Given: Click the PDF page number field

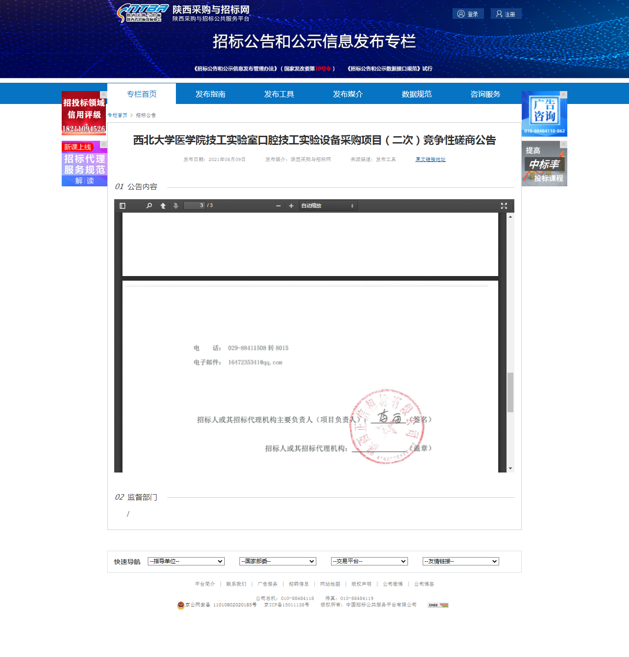Looking at the screenshot, I should click(x=194, y=206).
